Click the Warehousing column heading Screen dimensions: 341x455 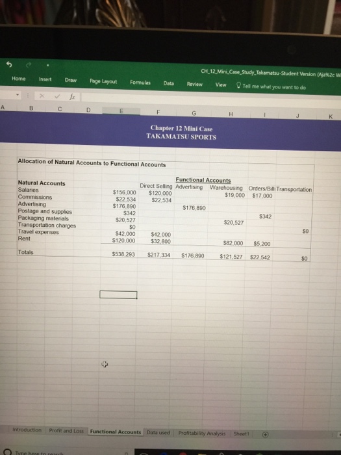tap(226, 188)
